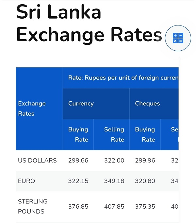196x223 pixels.
Task: Click the Sterling buying rate 376.85
Action: 78,207
